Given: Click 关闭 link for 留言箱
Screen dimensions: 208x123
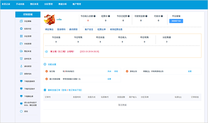Looking at the screenshot, I should pos(109,71).
